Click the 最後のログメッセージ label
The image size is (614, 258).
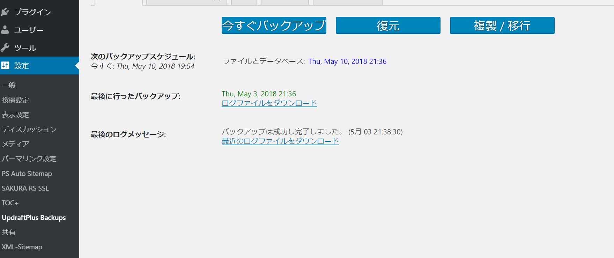128,134
